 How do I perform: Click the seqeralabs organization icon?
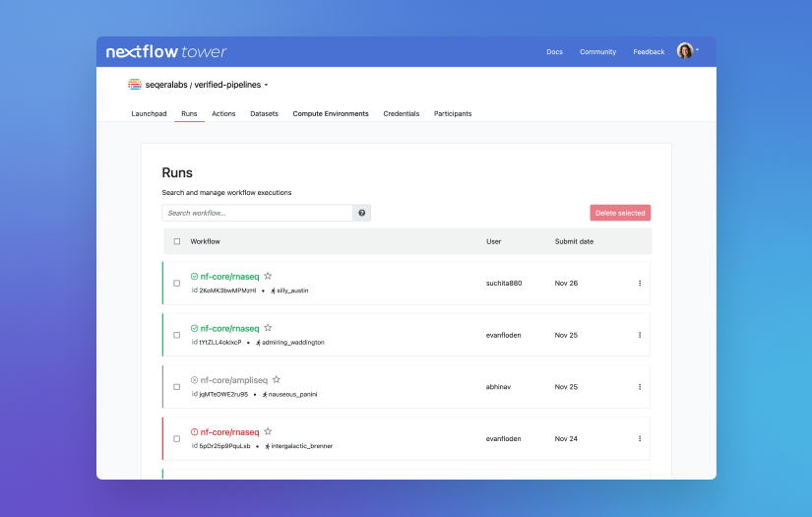tap(135, 85)
